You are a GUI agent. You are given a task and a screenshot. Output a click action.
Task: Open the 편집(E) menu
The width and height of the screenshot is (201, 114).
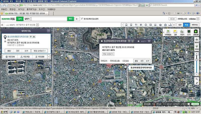pos(13,9)
